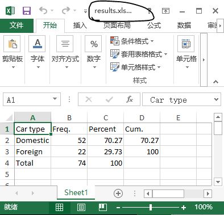Go to previous sheet tab arrow
This screenshot has height=215, width=224.
tap(16, 193)
